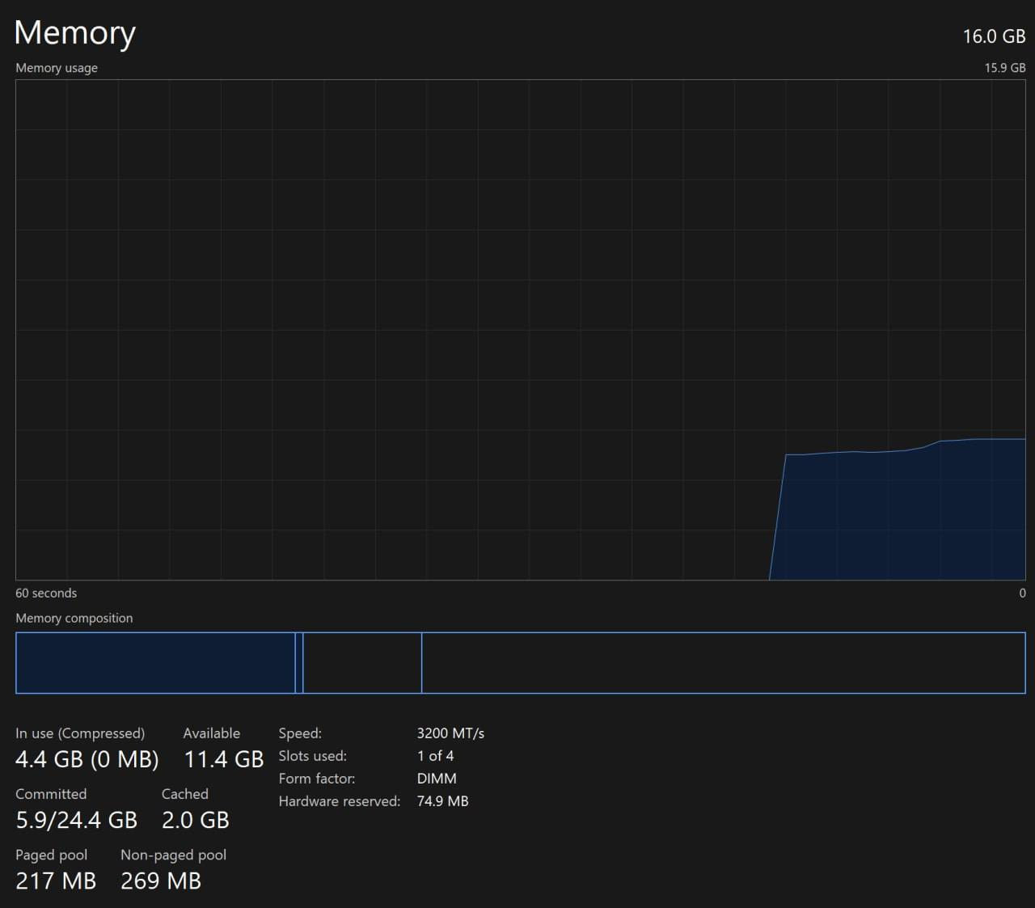Screen dimensions: 1035x908
Task: Click the Hardware reserved 74.9 MB value
Action: pyautogui.click(x=442, y=801)
